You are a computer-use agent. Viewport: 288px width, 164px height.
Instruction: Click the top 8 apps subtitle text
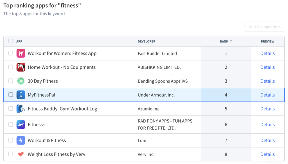[35, 14]
